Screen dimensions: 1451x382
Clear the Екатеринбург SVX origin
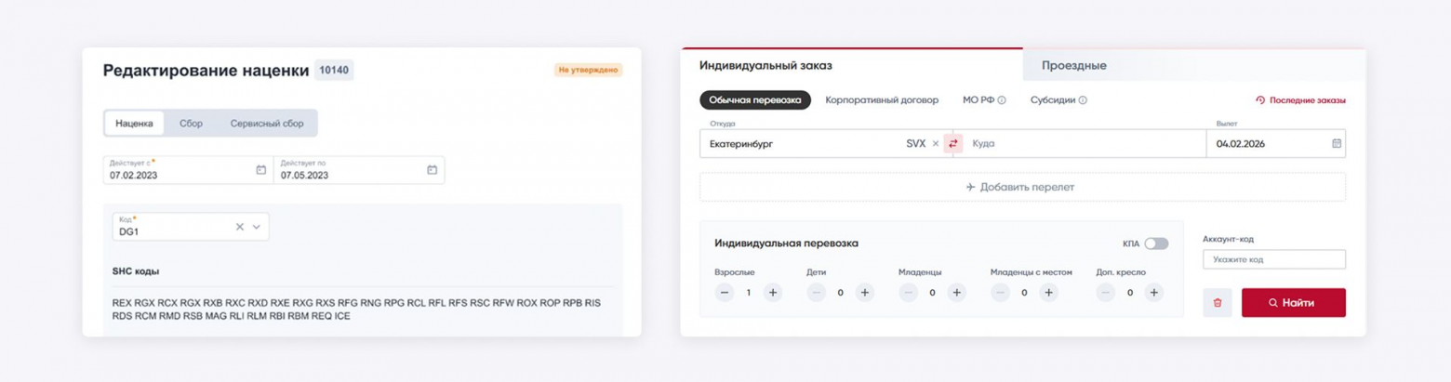pos(936,144)
